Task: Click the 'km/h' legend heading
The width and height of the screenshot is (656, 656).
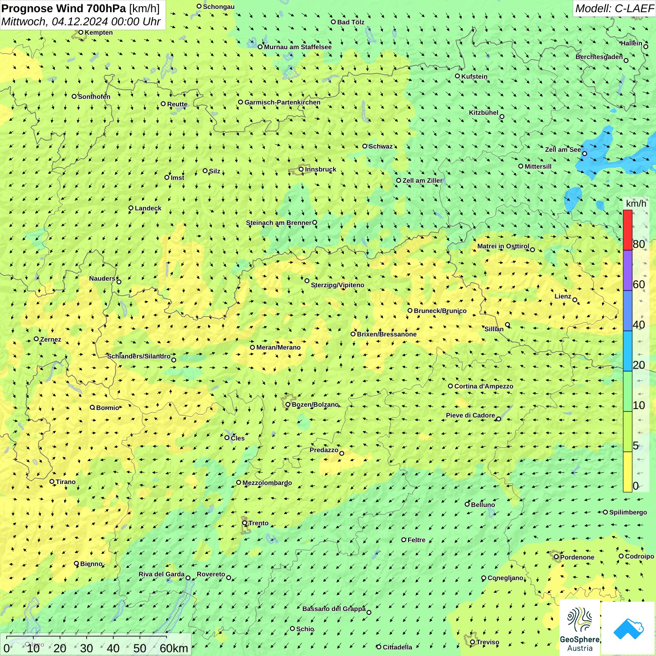Action: tap(636, 203)
